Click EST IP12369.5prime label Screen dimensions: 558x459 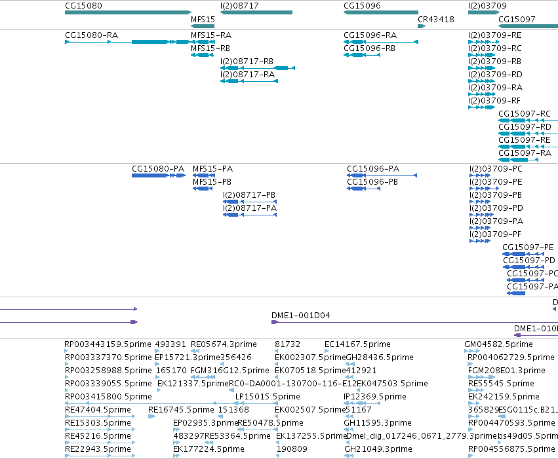(x=374, y=397)
